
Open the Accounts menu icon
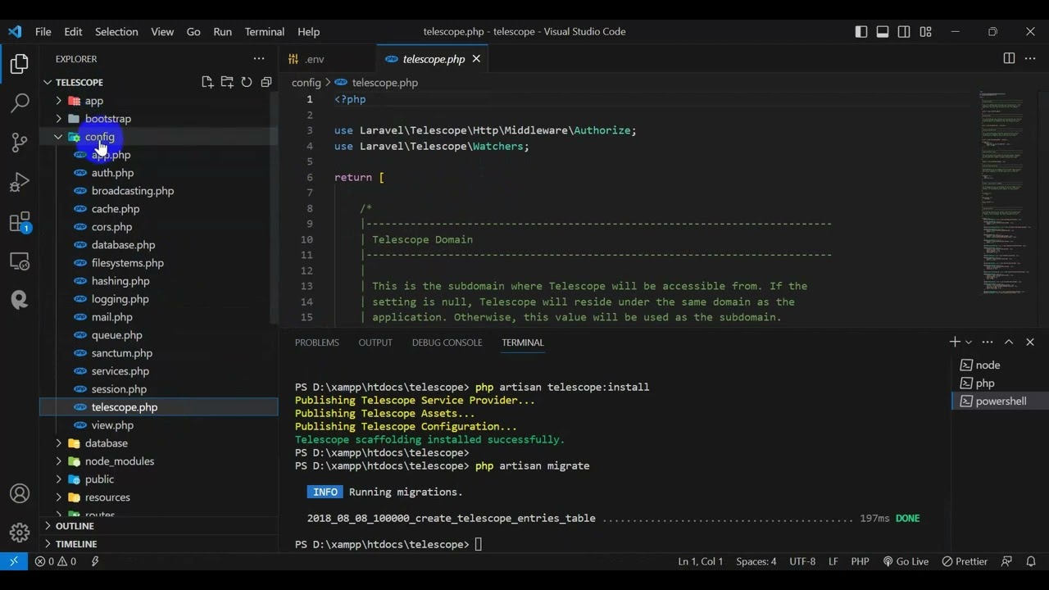20,494
